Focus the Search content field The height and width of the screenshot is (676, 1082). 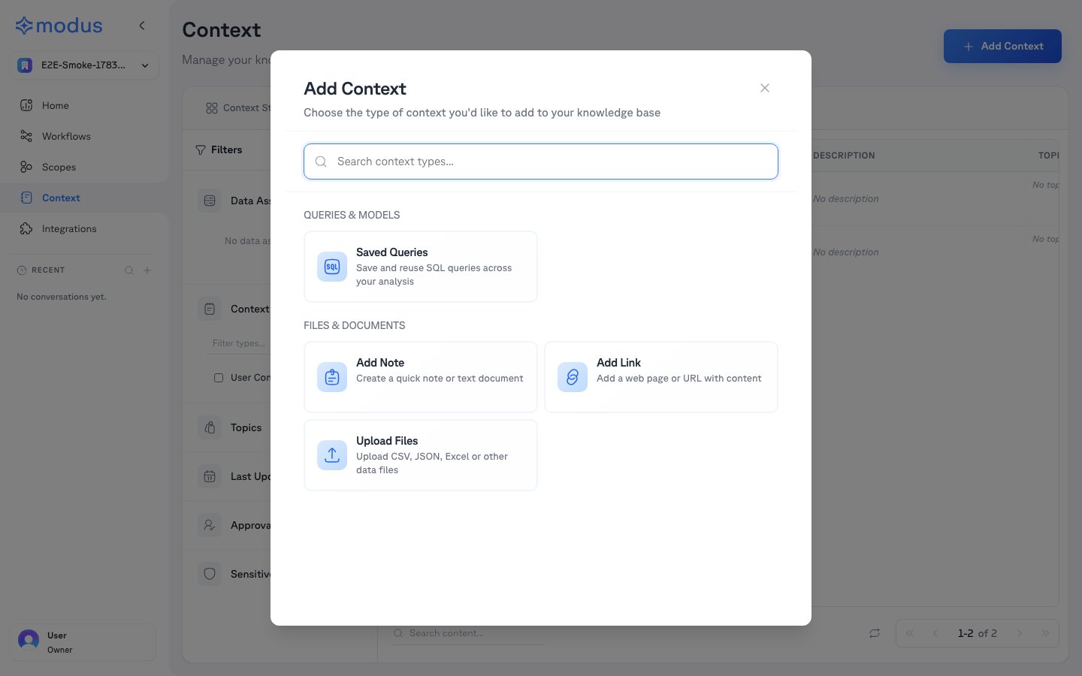coord(467,633)
